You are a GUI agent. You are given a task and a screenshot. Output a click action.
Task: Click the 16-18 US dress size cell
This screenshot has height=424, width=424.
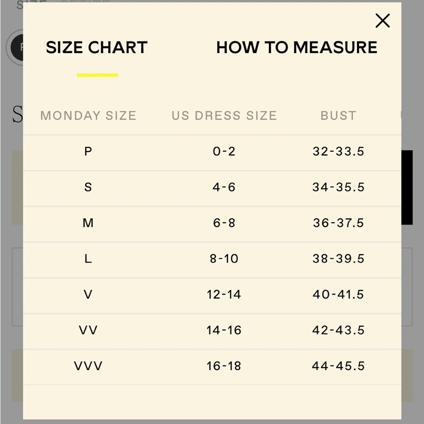pos(224,366)
